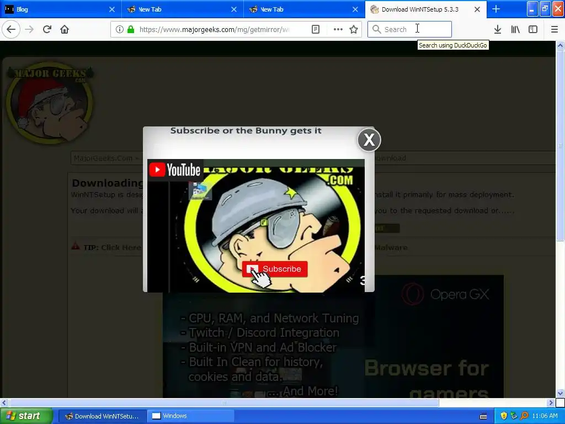Screen dimensions: 565x424
Task: Click the vertical scrollbar down arrow
Action: pos(560,393)
